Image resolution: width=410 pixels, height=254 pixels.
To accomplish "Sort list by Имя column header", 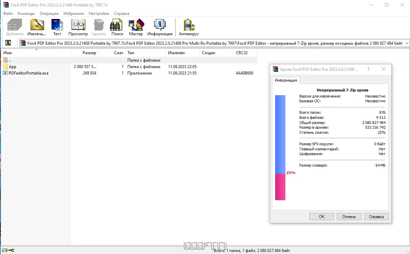I will point(36,53).
